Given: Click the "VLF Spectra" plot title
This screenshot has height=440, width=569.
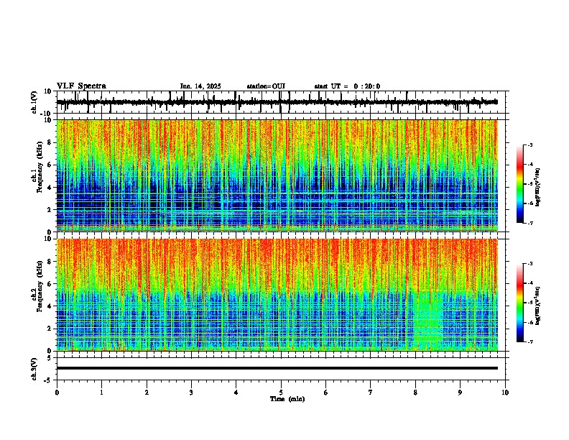Looking at the screenshot, I should point(81,86).
